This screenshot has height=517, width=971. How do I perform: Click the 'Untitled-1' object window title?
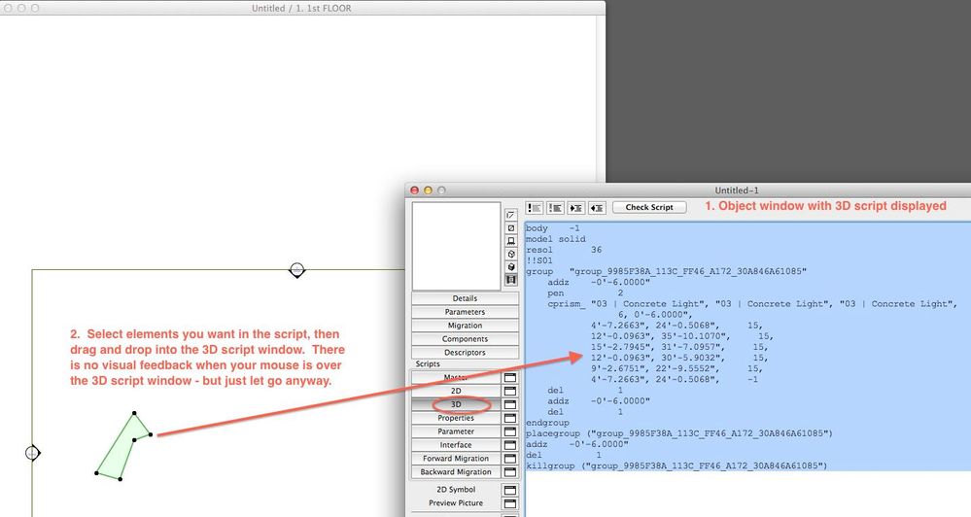737,190
